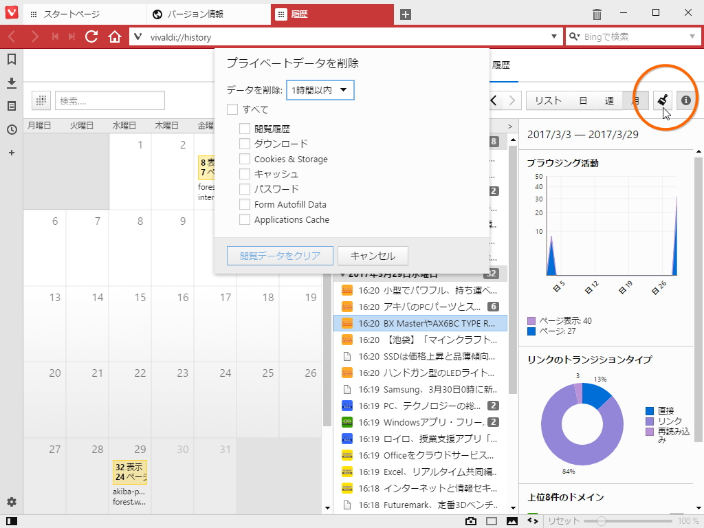Open the history panel clock icon
This screenshot has width=704, height=528.
(x=12, y=130)
